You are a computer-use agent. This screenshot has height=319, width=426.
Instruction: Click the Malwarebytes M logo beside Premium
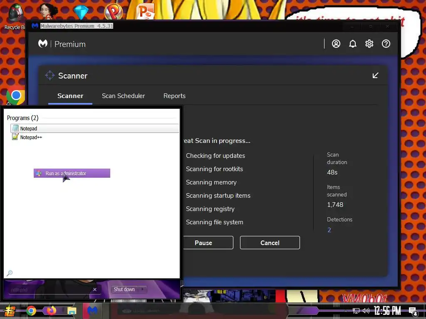coord(43,44)
